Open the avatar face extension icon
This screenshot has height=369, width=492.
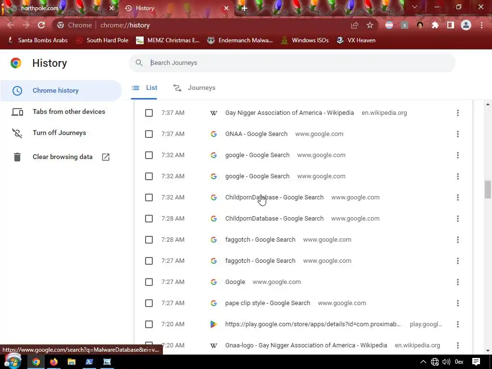[x=420, y=25]
